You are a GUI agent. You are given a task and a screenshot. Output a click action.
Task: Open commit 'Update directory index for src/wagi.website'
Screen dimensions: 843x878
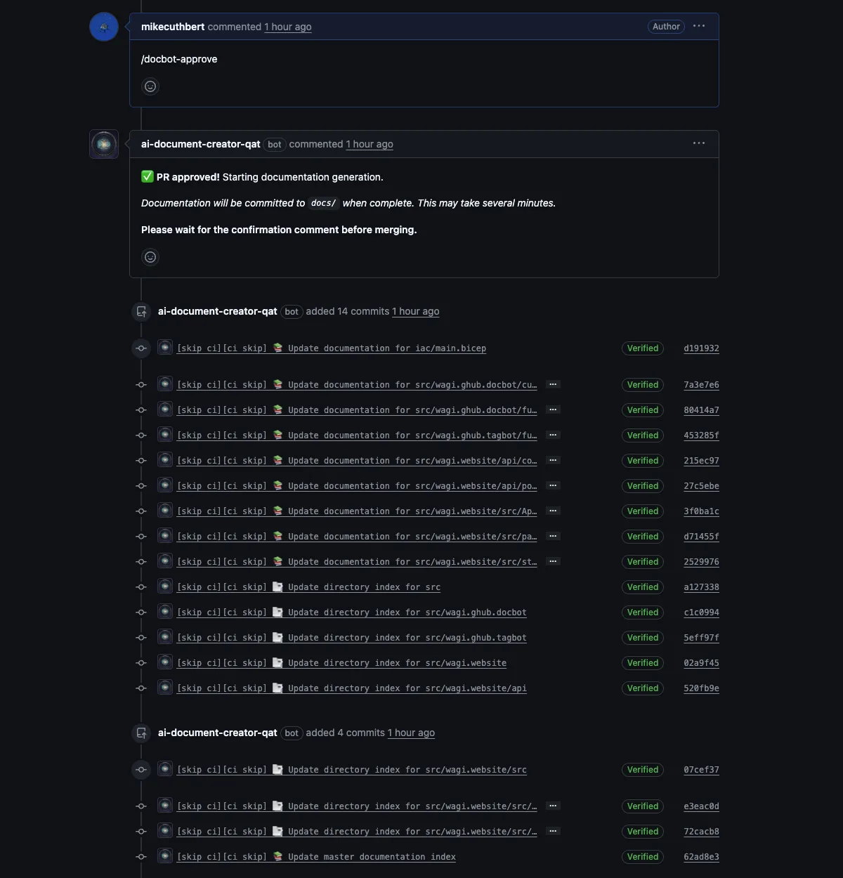tap(342, 663)
